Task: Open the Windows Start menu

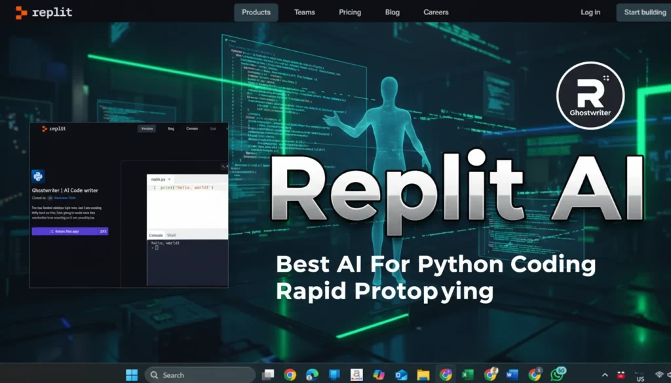Action: click(132, 374)
